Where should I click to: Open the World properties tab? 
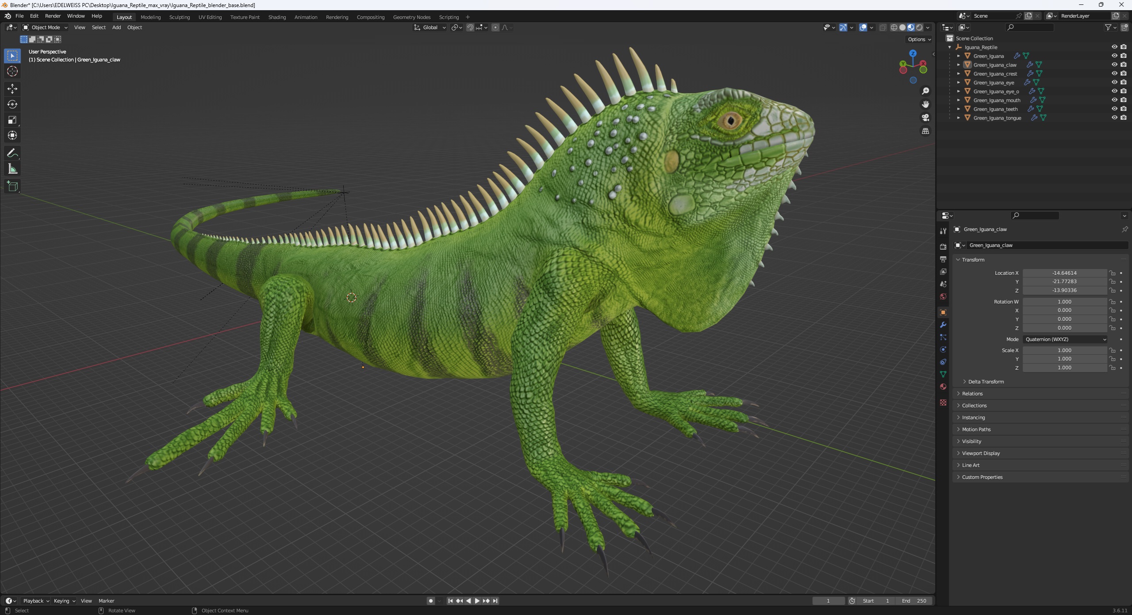coord(943,296)
